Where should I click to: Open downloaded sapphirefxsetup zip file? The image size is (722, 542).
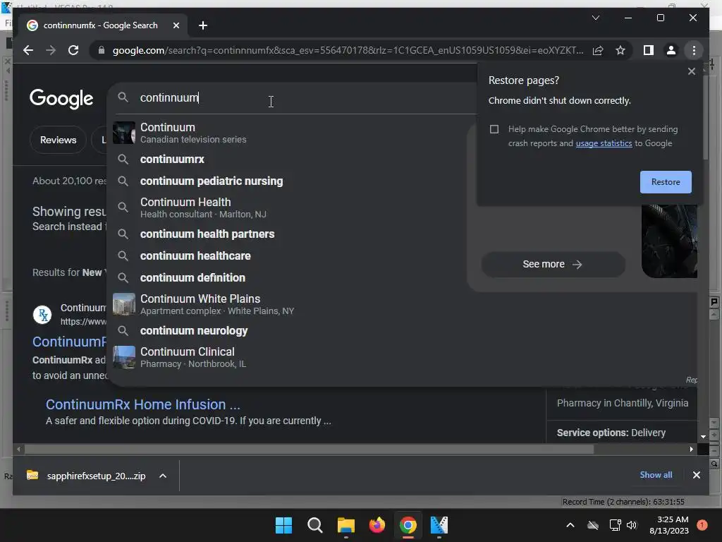coord(86,476)
